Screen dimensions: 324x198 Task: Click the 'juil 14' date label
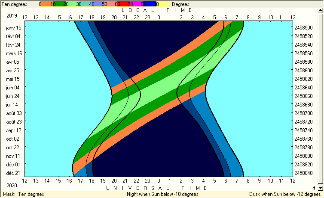point(12,105)
